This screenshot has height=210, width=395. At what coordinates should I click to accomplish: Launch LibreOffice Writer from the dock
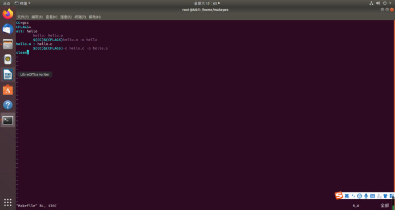[x=8, y=75]
